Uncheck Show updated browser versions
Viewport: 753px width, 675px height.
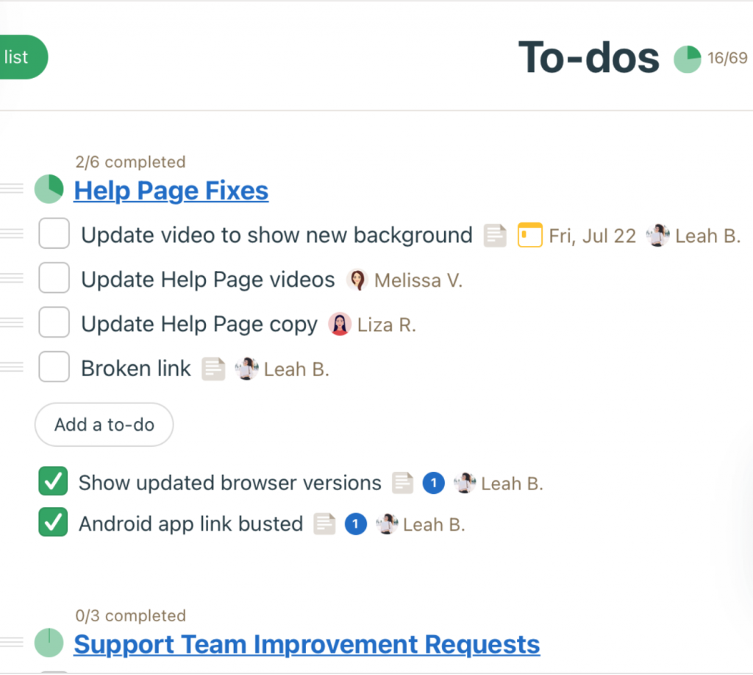point(52,482)
